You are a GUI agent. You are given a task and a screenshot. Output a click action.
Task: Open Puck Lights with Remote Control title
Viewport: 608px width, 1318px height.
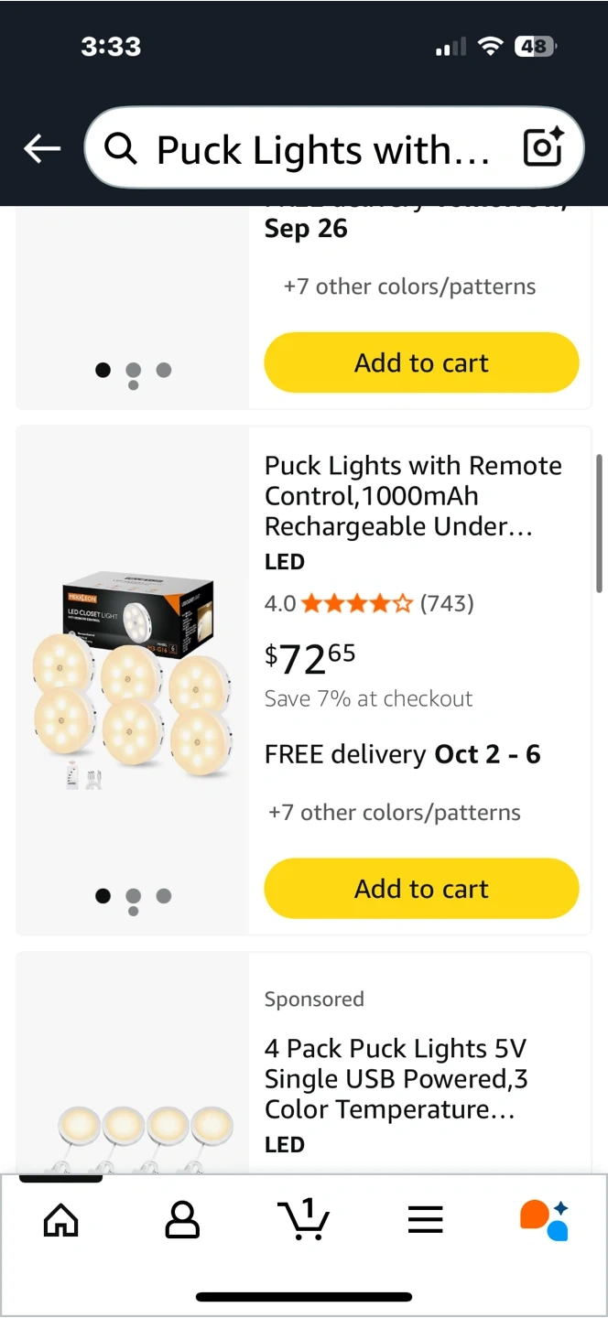click(413, 495)
